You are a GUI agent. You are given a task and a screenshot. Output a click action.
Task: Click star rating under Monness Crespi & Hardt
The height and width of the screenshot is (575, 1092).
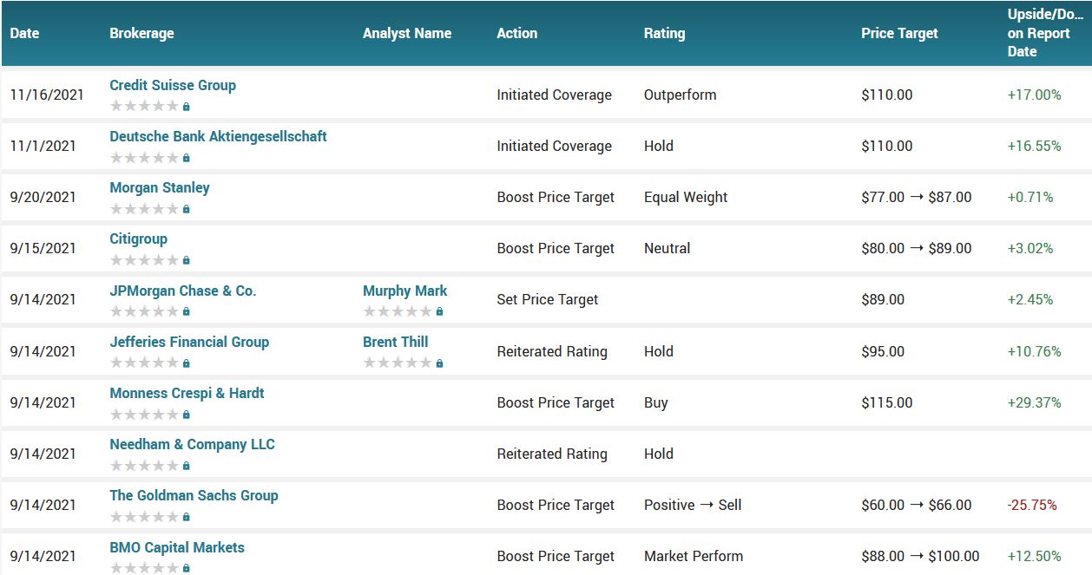[x=144, y=415]
